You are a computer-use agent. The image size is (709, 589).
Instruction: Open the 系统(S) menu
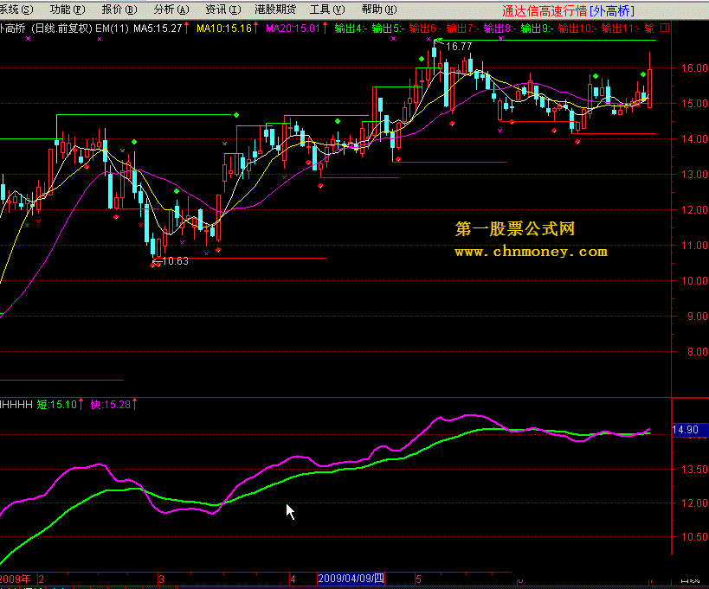tap(16, 9)
